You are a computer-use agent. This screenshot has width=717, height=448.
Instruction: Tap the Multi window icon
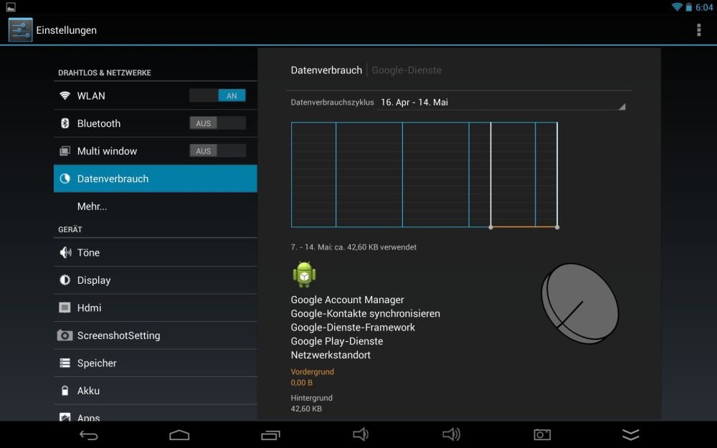pyautogui.click(x=65, y=151)
